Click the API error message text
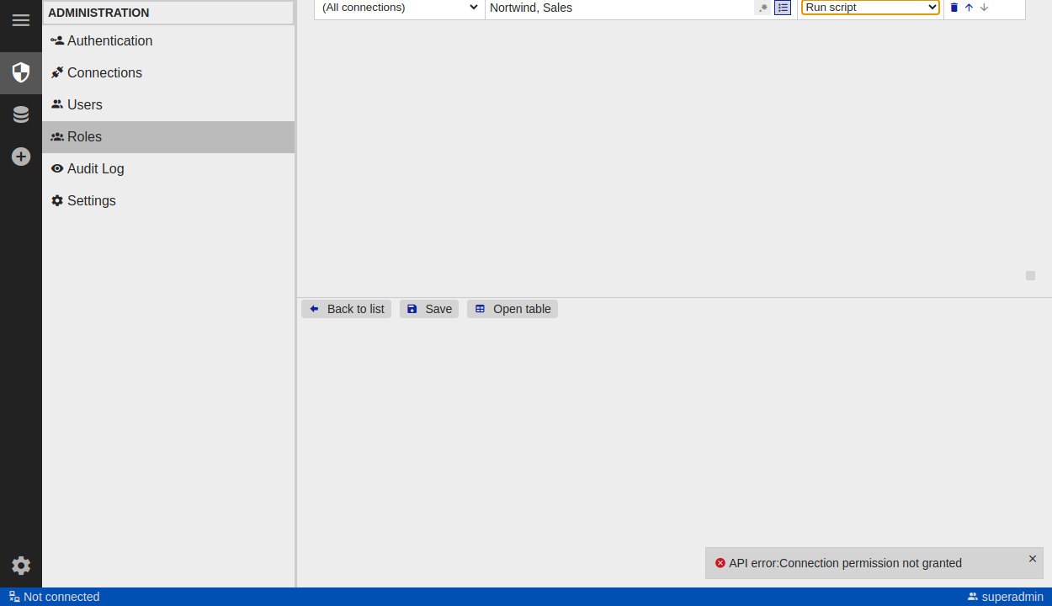This screenshot has width=1052, height=606. tap(845, 563)
